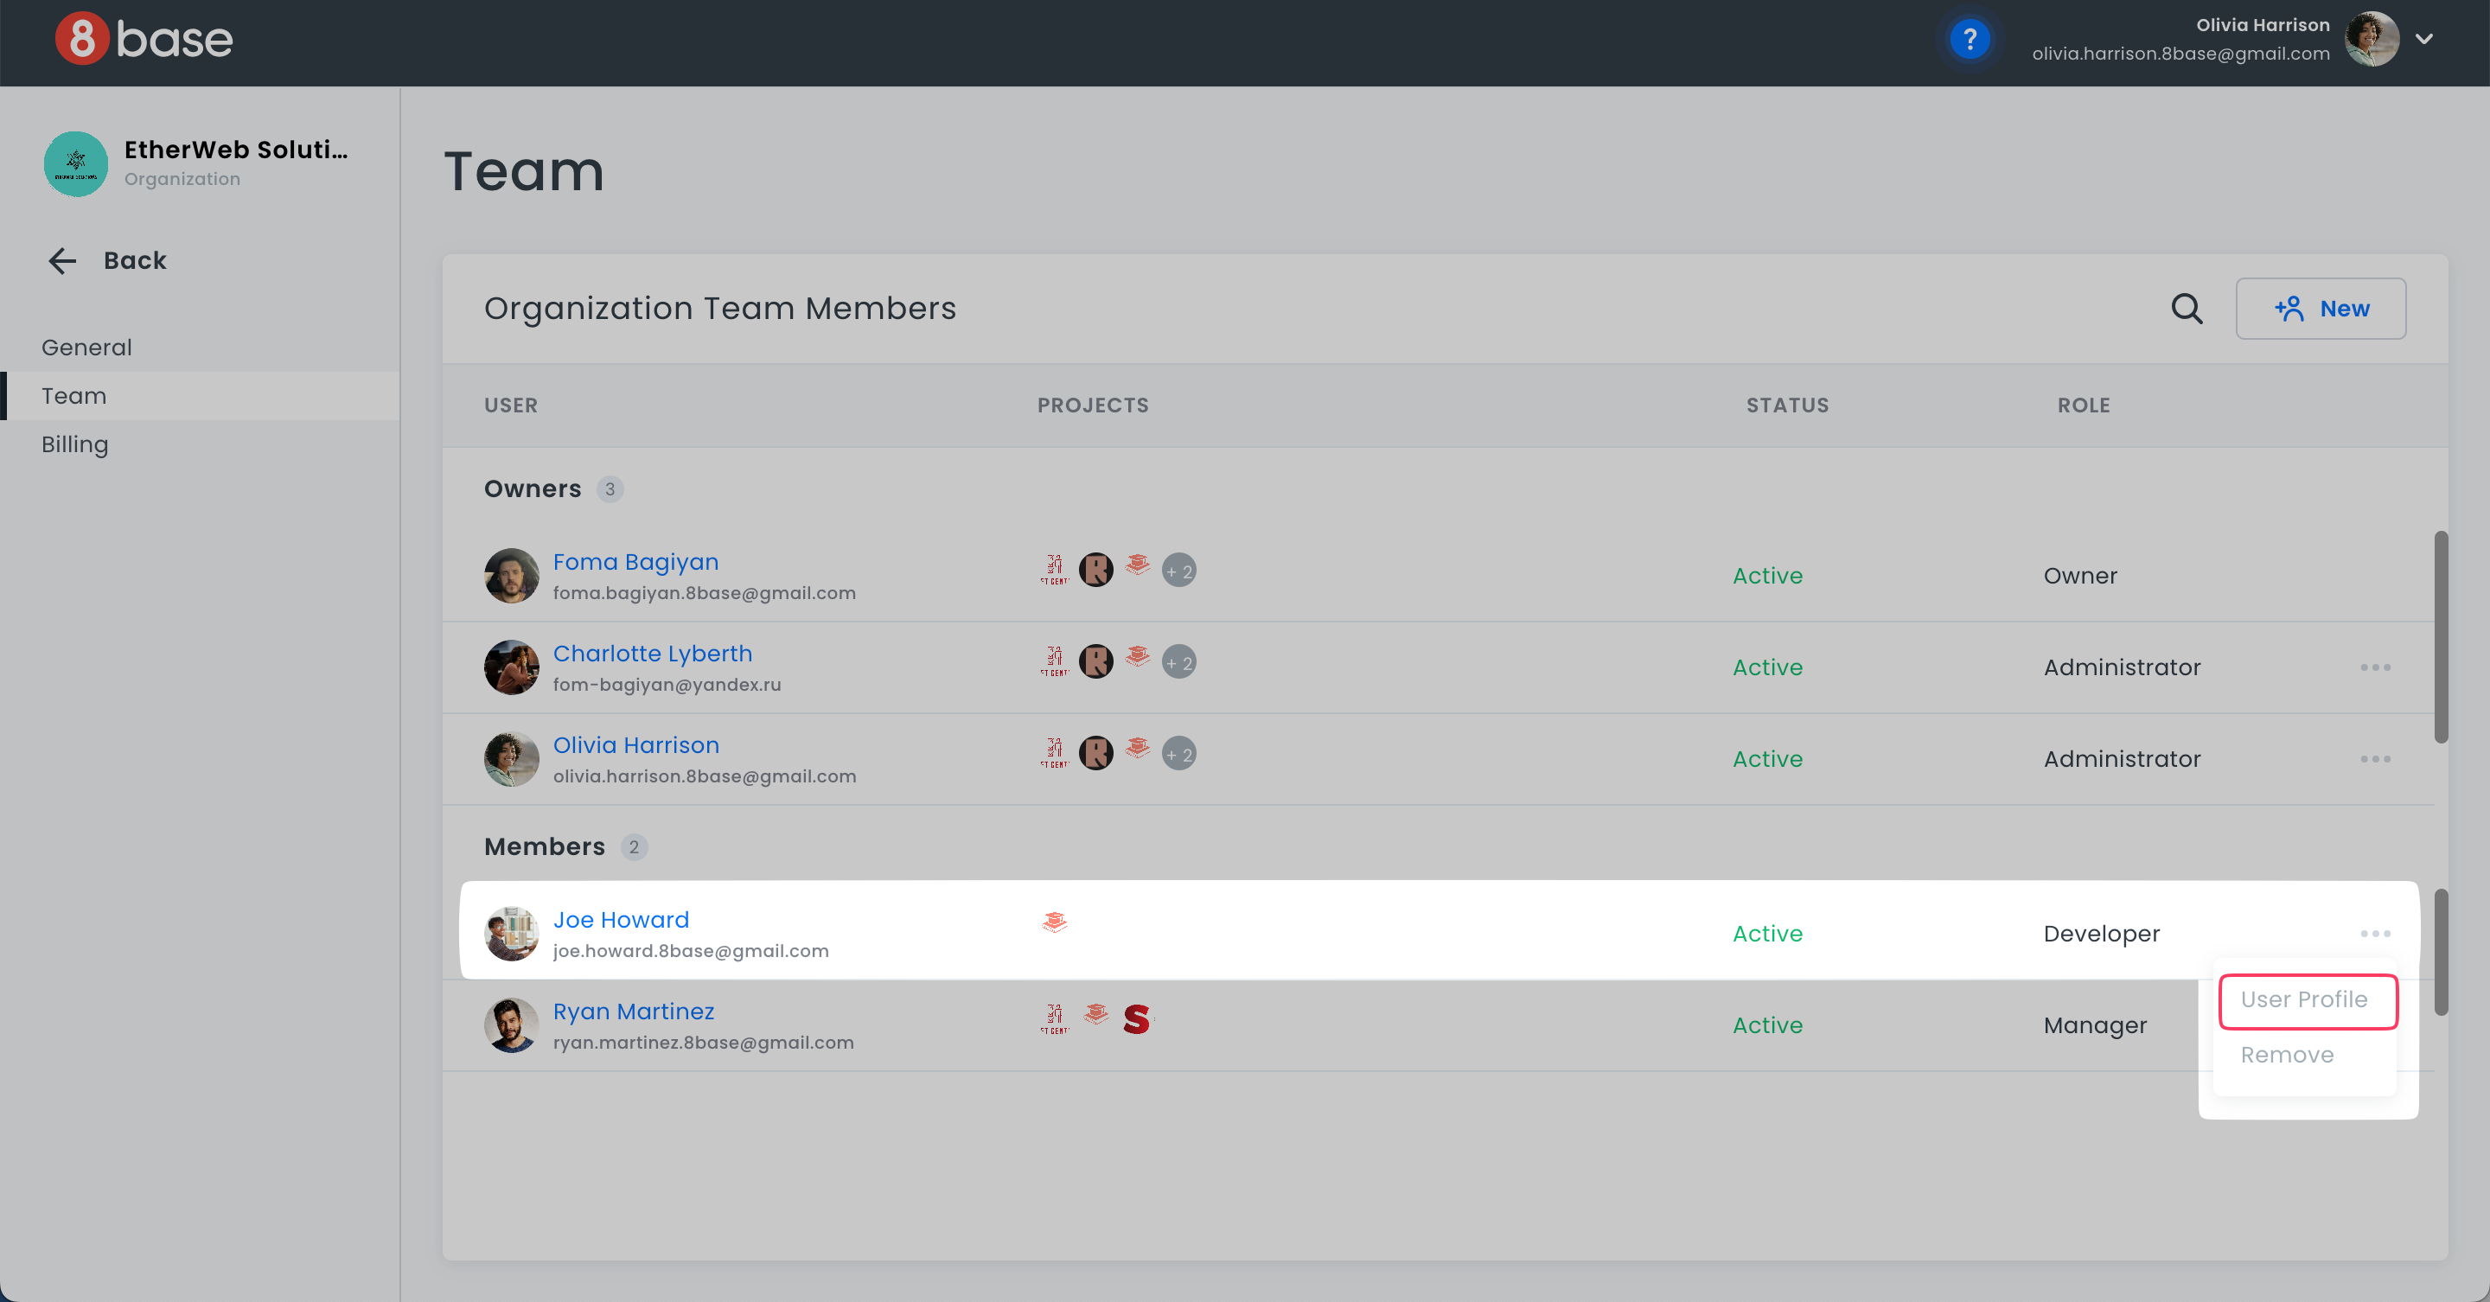Click the 8base logo
This screenshot has height=1302, width=2490.
[144, 40]
